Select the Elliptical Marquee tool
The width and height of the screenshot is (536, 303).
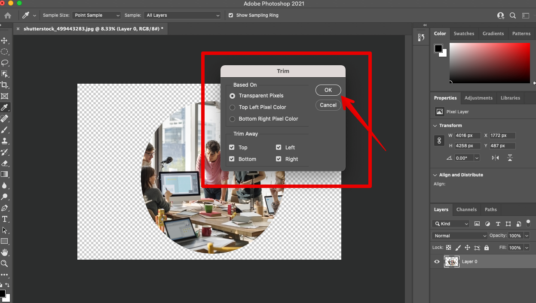click(4, 52)
